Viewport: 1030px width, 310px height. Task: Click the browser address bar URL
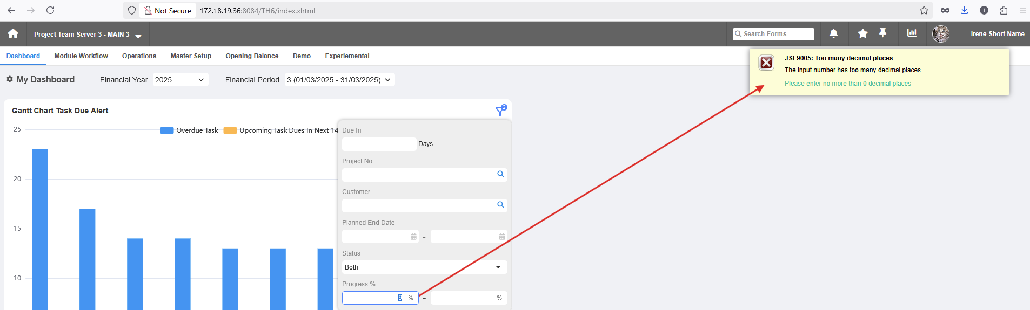click(257, 11)
